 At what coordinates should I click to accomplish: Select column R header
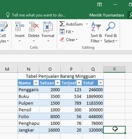click(x=114, y=69)
